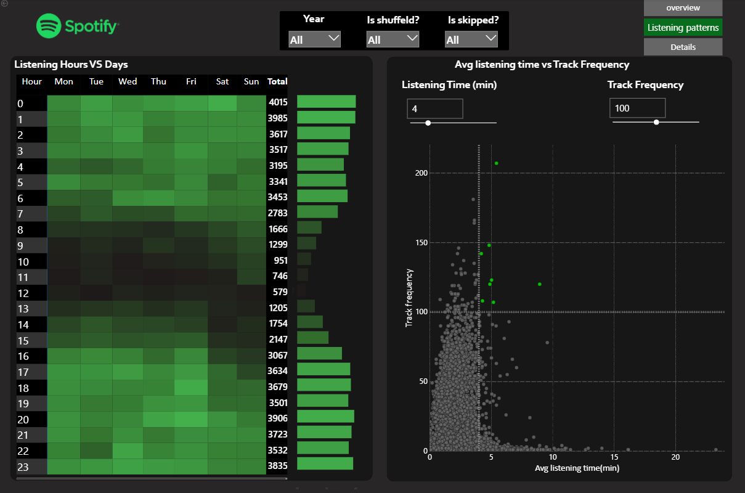The image size is (745, 493).
Task: Click the Spotify logo icon
Action: pyautogui.click(x=49, y=26)
